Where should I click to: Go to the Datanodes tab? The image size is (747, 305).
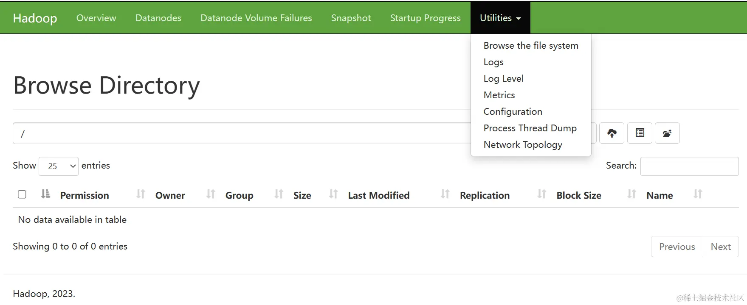[x=158, y=18]
